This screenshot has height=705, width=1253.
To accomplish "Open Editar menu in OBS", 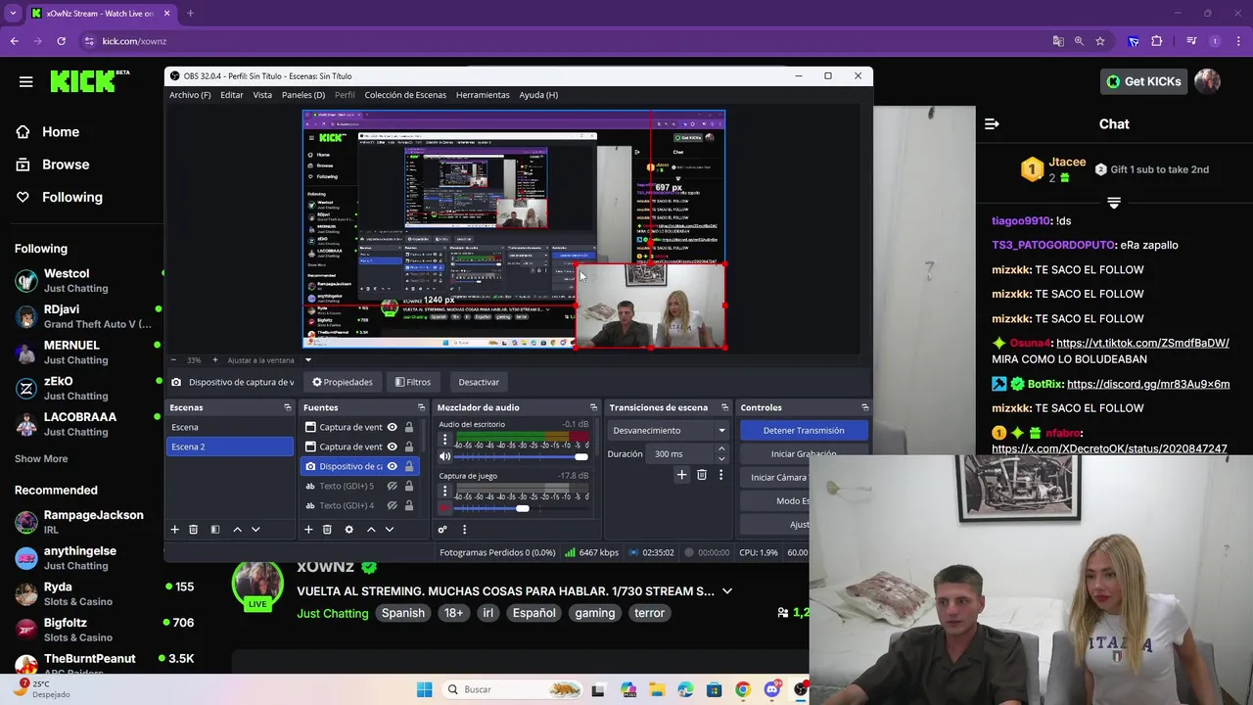I will click(x=232, y=95).
